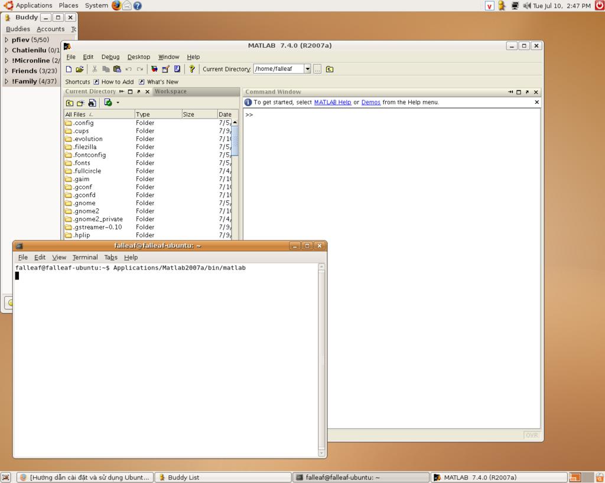This screenshot has width=605, height=483.
Task: Expand the pfiev buddy group
Action: (6, 40)
